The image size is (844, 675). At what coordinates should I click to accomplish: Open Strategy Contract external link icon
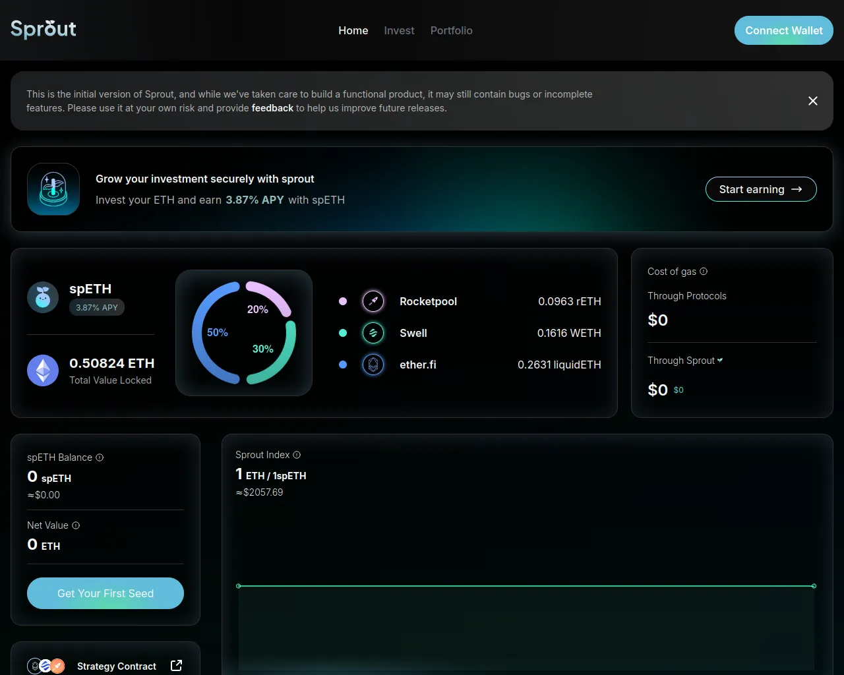coord(176,666)
